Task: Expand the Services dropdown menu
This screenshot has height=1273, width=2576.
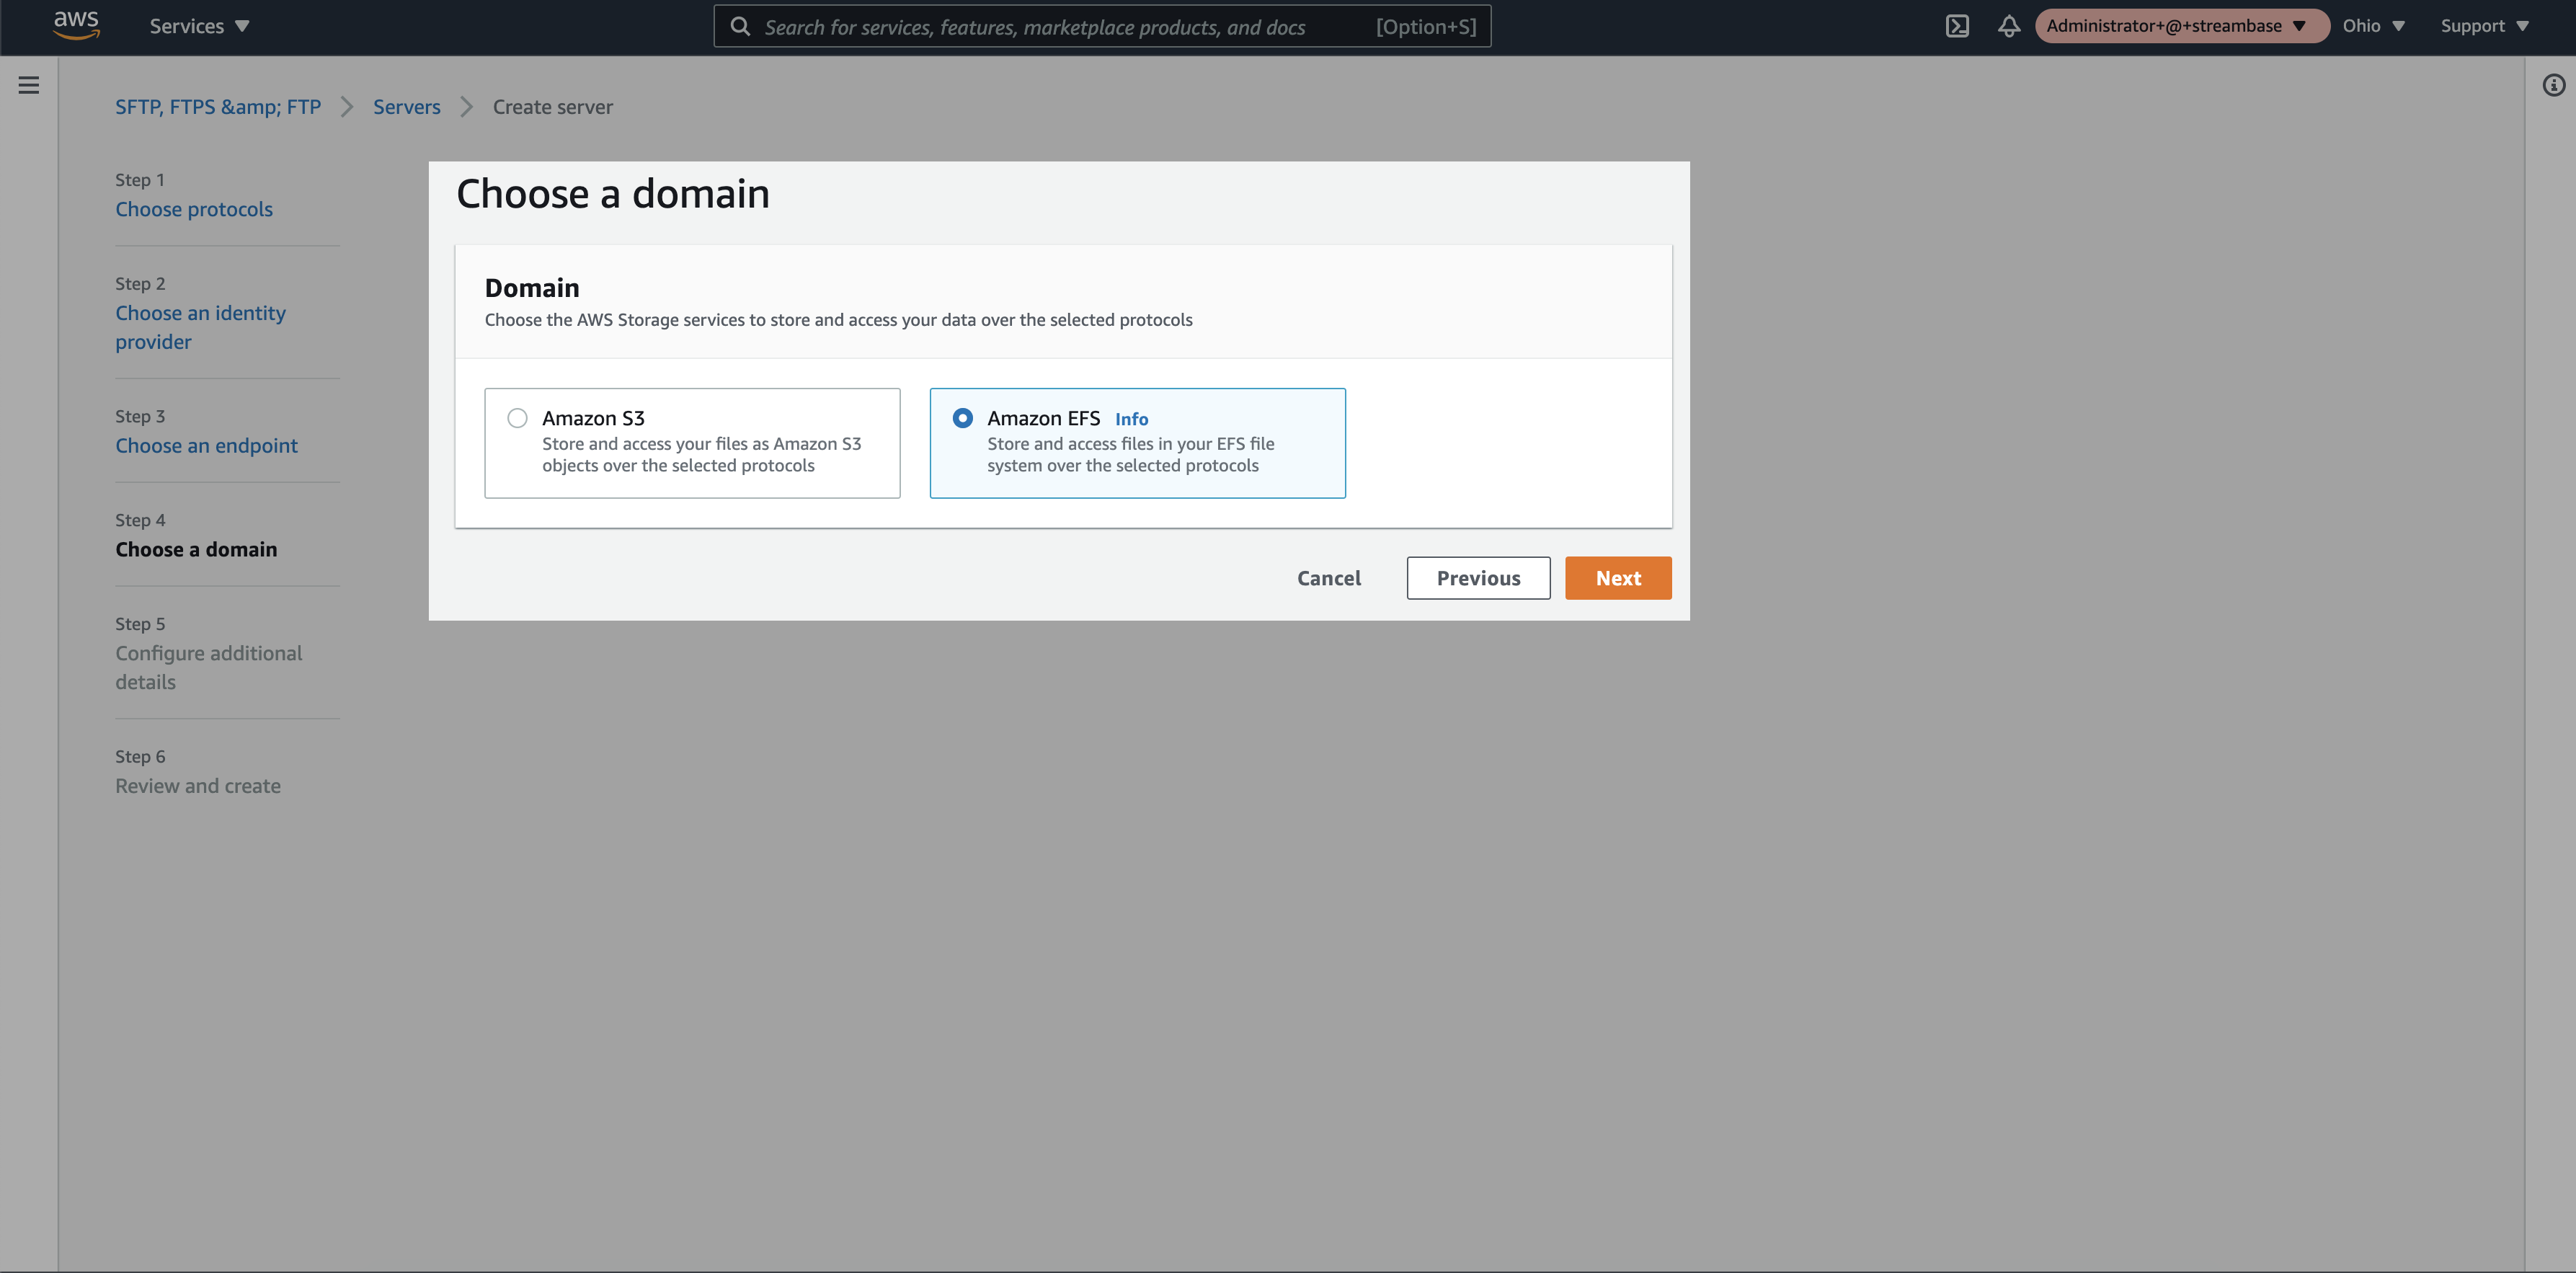Action: pos(199,26)
